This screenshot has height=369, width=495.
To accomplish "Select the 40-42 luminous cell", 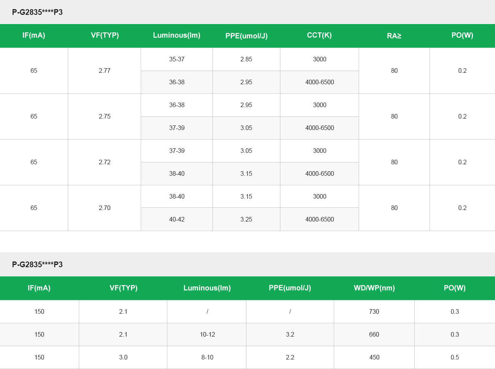I will (x=177, y=219).
